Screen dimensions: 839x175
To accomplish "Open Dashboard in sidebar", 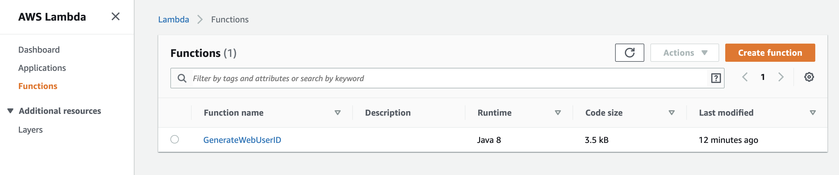I will (39, 50).
